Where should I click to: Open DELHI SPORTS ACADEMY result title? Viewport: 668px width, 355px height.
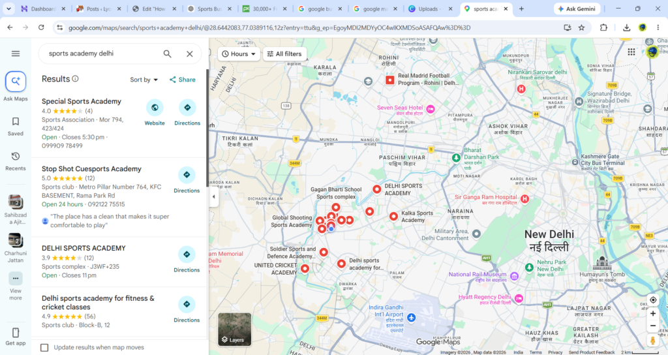tap(83, 248)
